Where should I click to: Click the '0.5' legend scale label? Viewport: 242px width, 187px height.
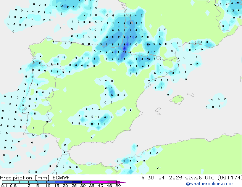tap(13, 185)
